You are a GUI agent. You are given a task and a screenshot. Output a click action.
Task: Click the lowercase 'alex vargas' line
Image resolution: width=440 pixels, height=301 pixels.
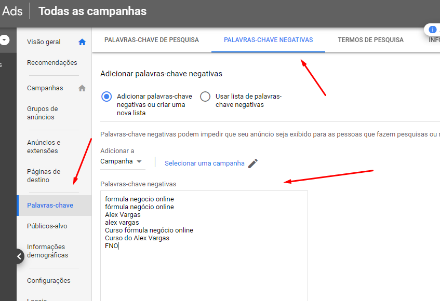[122, 223]
